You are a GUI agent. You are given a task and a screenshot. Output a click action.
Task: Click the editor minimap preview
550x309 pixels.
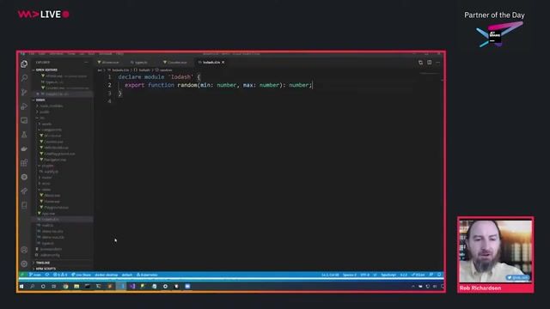point(430,74)
